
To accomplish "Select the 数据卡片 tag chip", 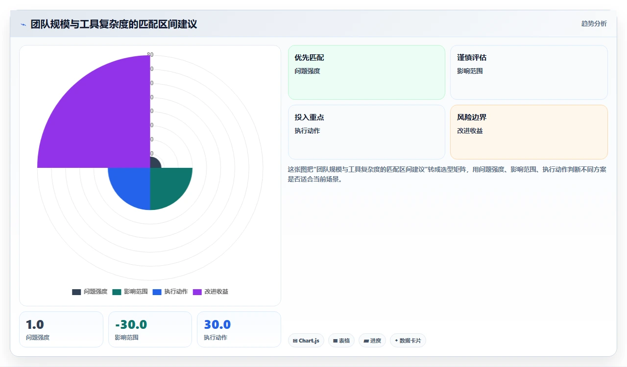I will (408, 341).
